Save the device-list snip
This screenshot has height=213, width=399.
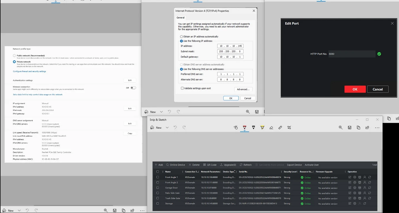coord(349,128)
